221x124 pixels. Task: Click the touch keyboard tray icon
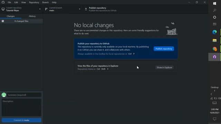click(x=214, y=103)
